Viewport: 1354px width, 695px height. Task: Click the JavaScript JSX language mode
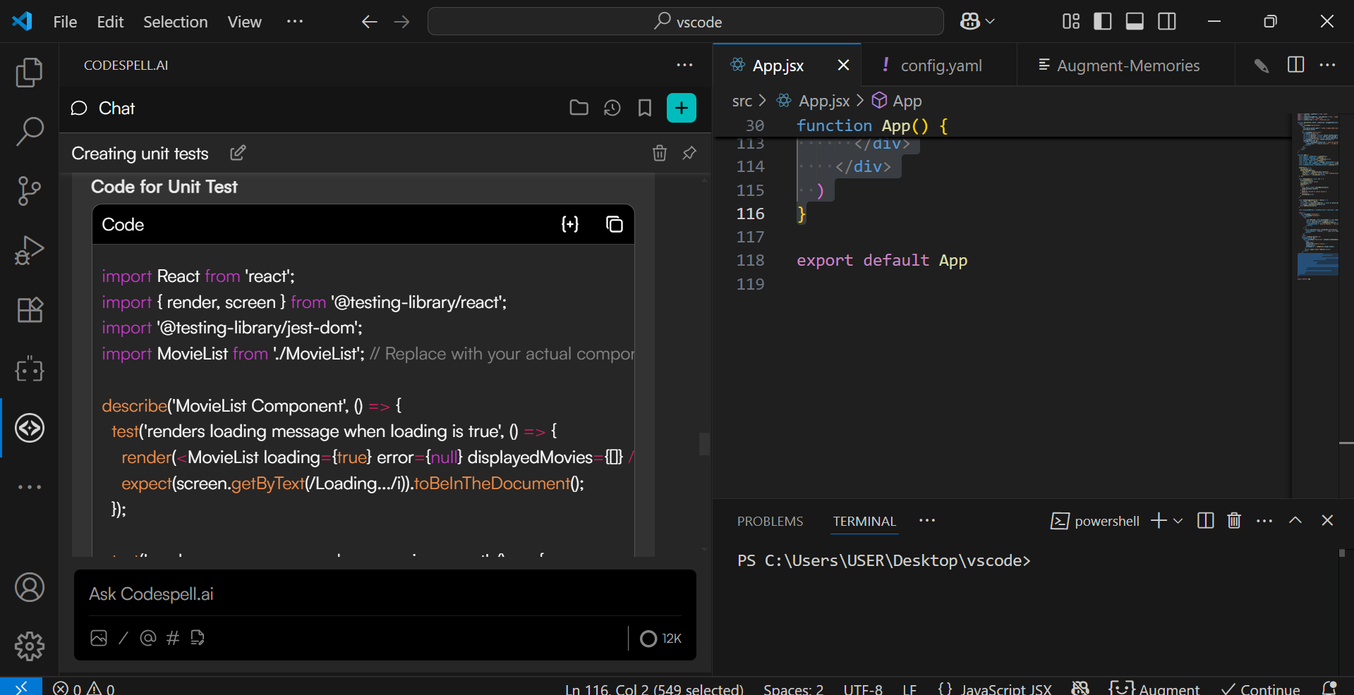coord(1005,689)
